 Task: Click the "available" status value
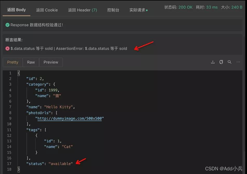[x=61, y=164]
